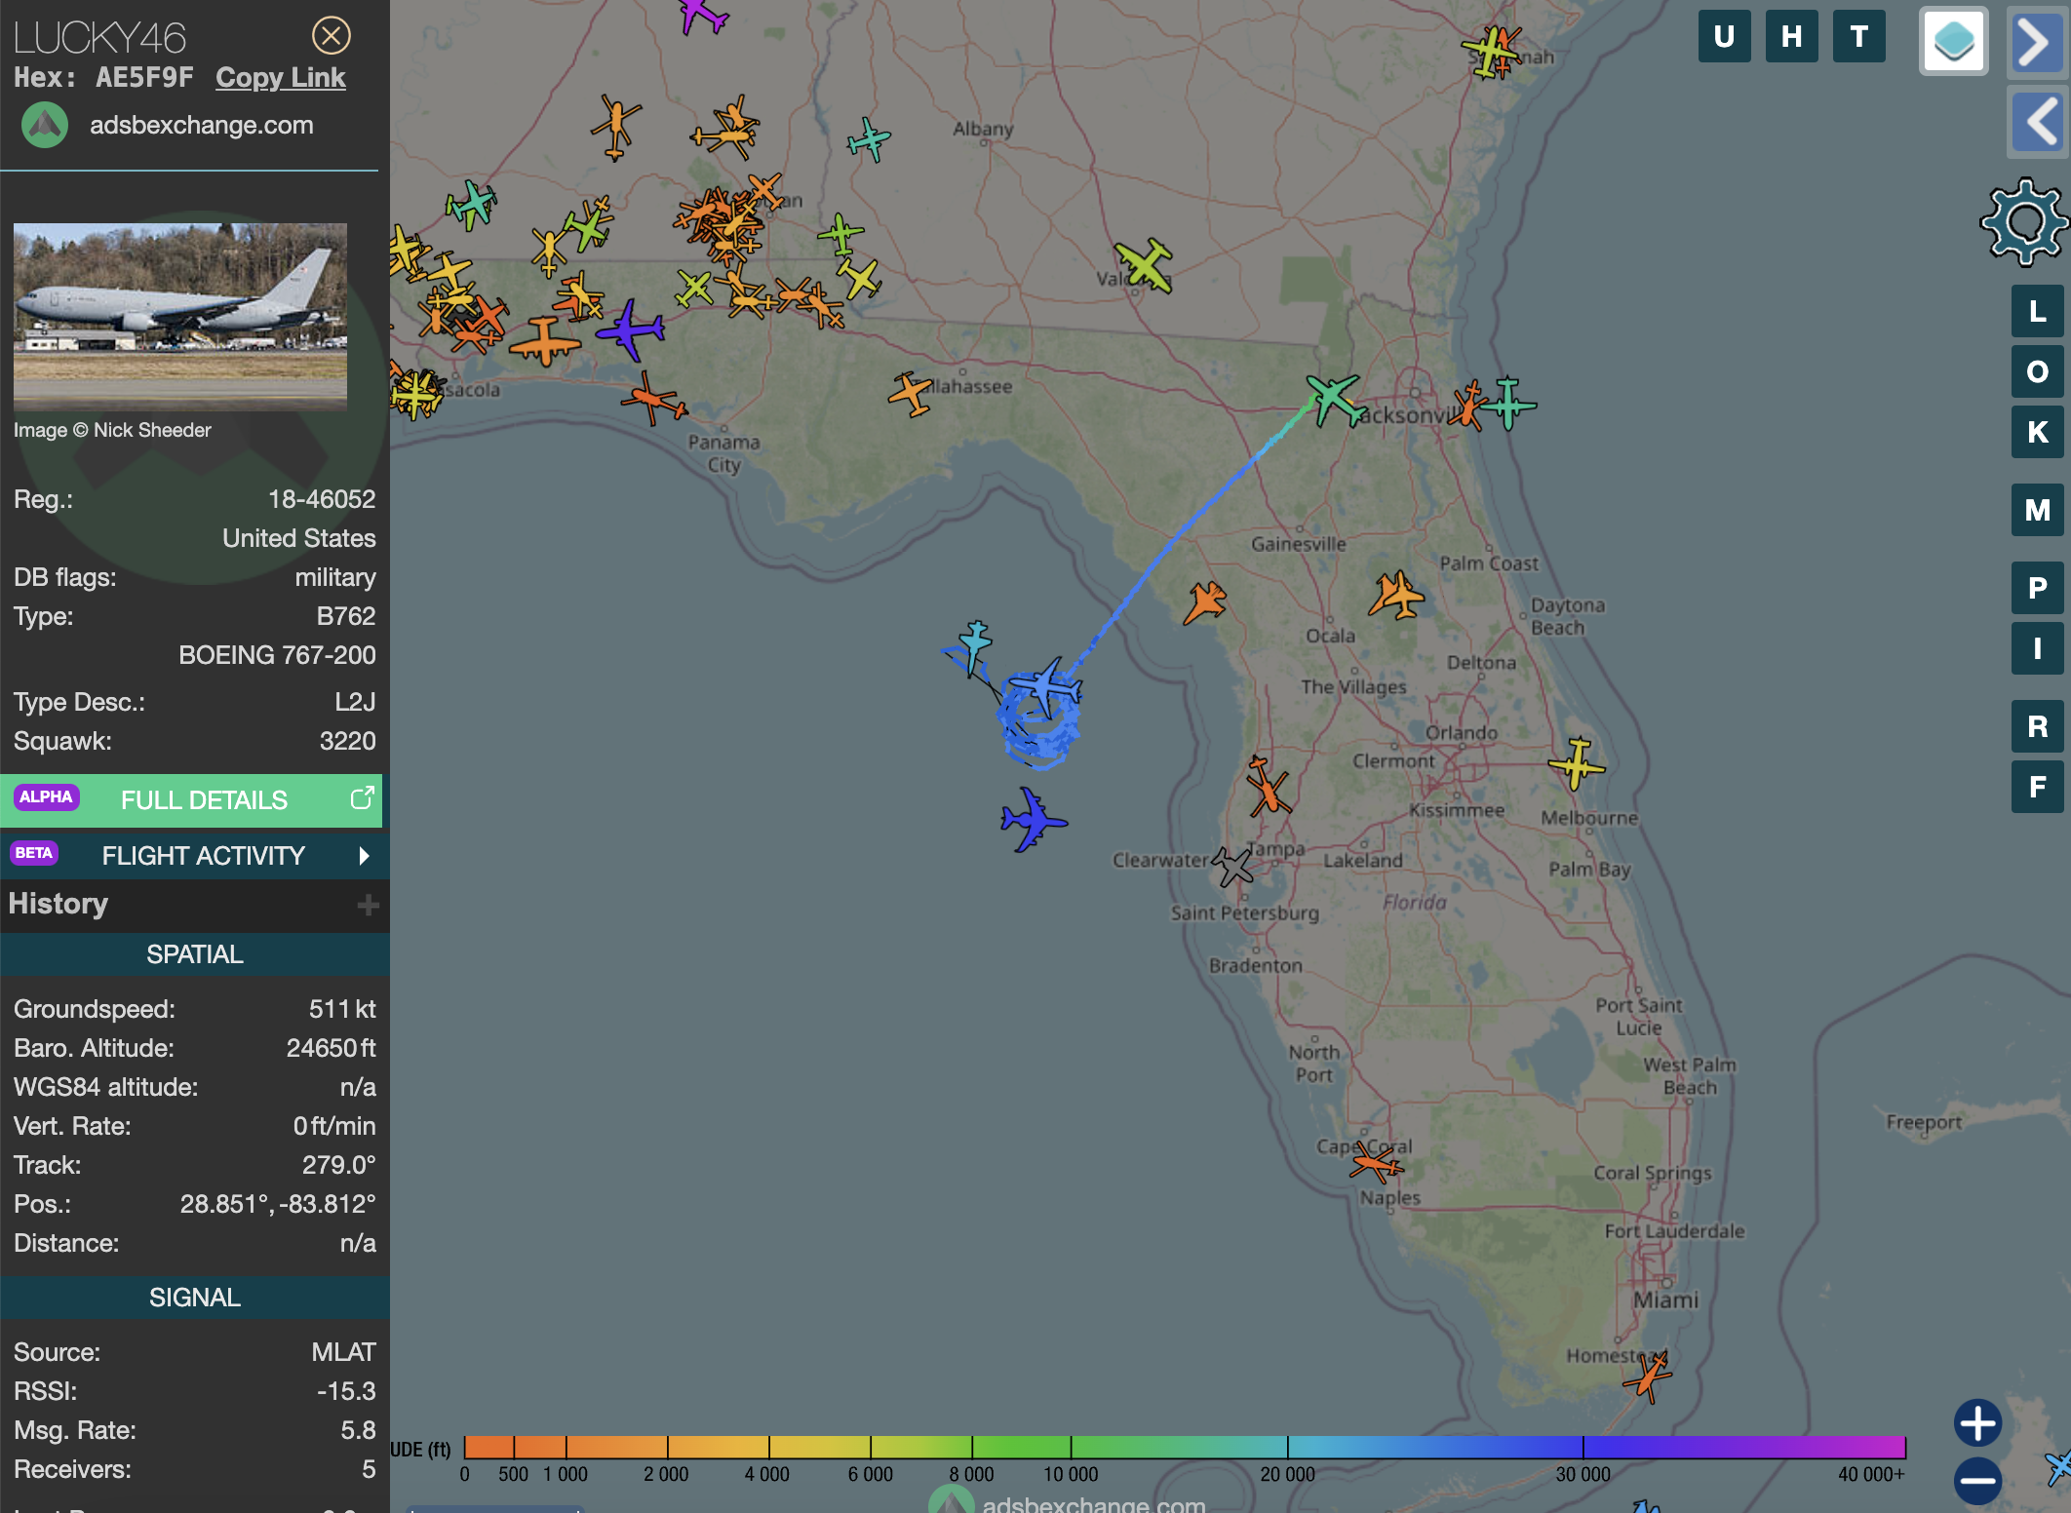Click the F follow button
Image resolution: width=2071 pixels, height=1513 pixels.
pos(2037,787)
